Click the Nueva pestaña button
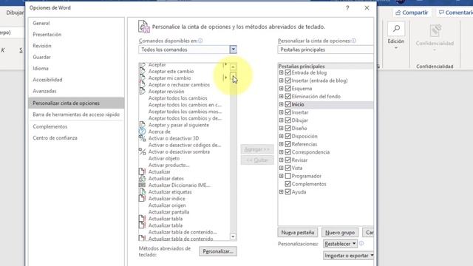 click(x=297, y=233)
